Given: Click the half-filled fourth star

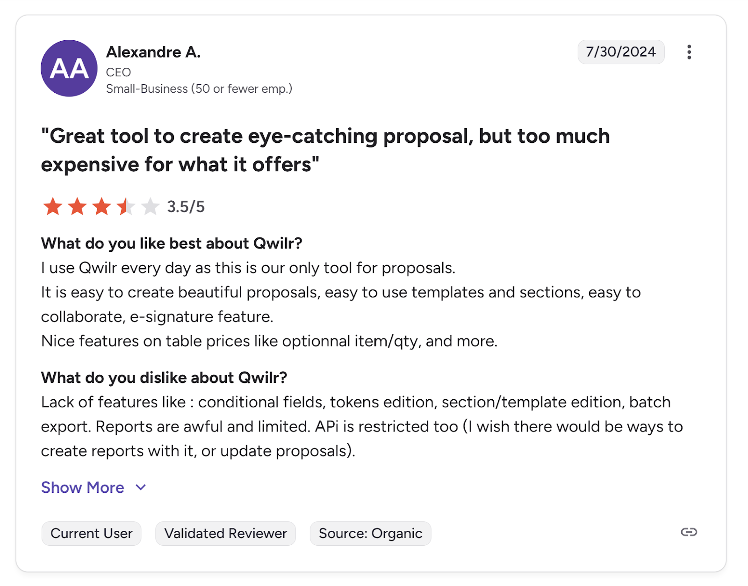Looking at the screenshot, I should 126,206.
